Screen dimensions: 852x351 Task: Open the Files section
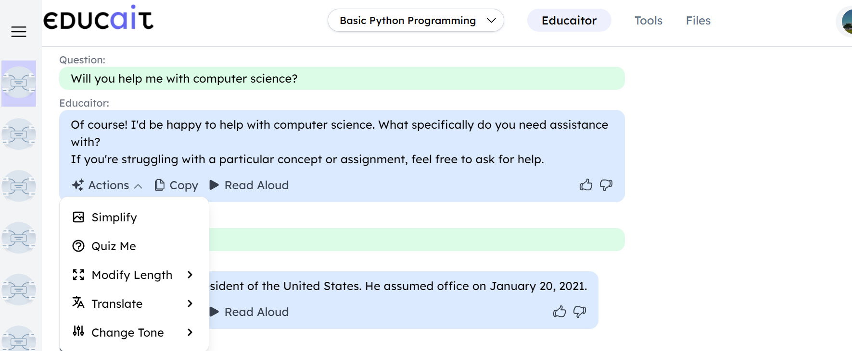coord(698,20)
